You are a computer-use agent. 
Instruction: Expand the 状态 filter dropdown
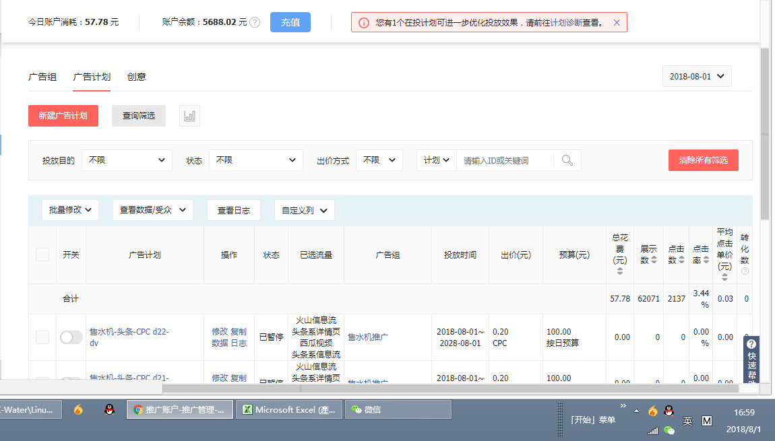pyautogui.click(x=256, y=160)
